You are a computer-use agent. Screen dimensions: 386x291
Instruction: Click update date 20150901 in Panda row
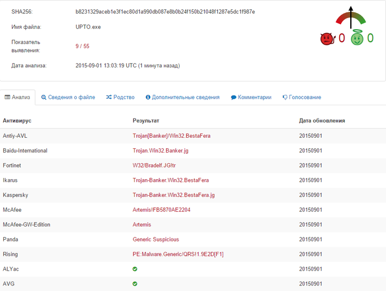pos(310,239)
